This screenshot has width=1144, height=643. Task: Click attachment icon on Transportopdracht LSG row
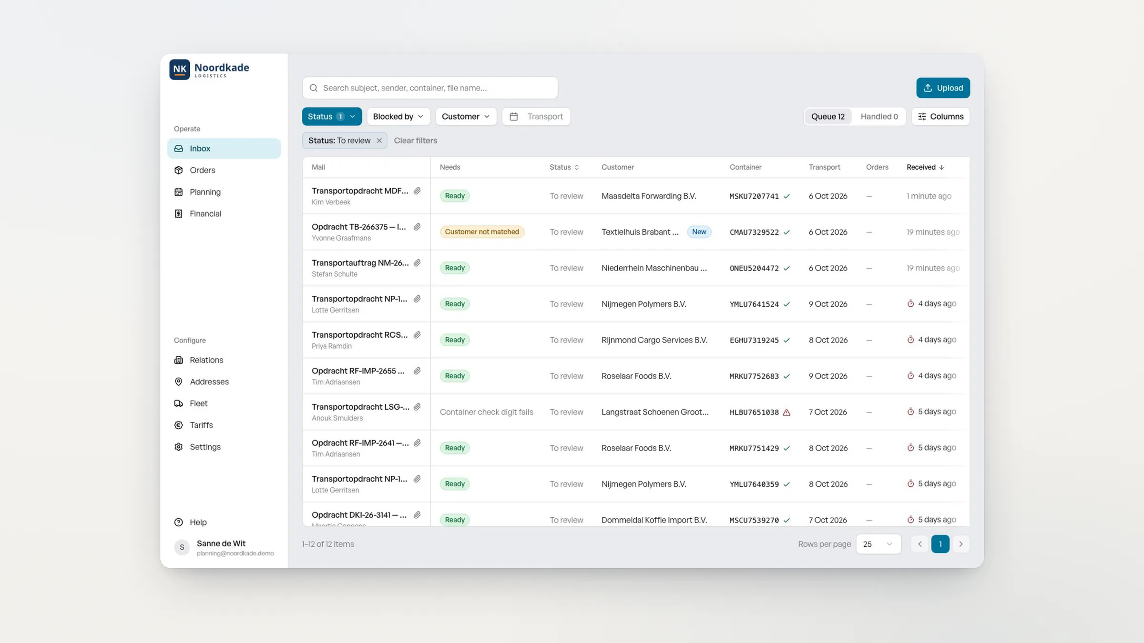417,407
